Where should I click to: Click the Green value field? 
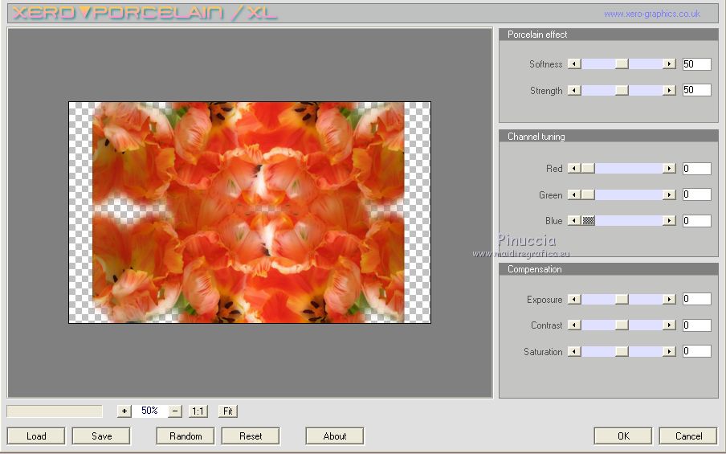(x=697, y=194)
